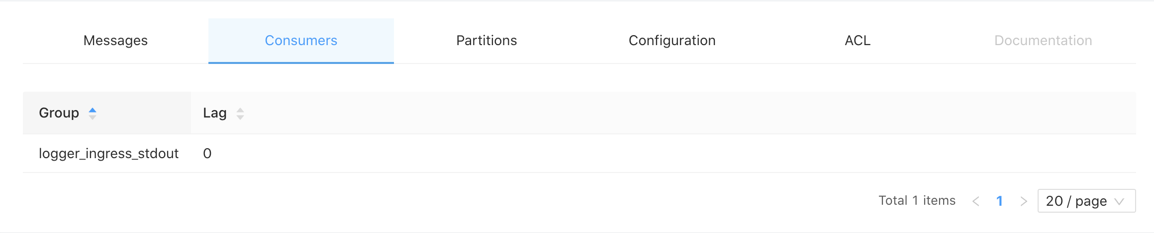Go to next page with right arrow
This screenshot has height=233, width=1154.
1023,201
